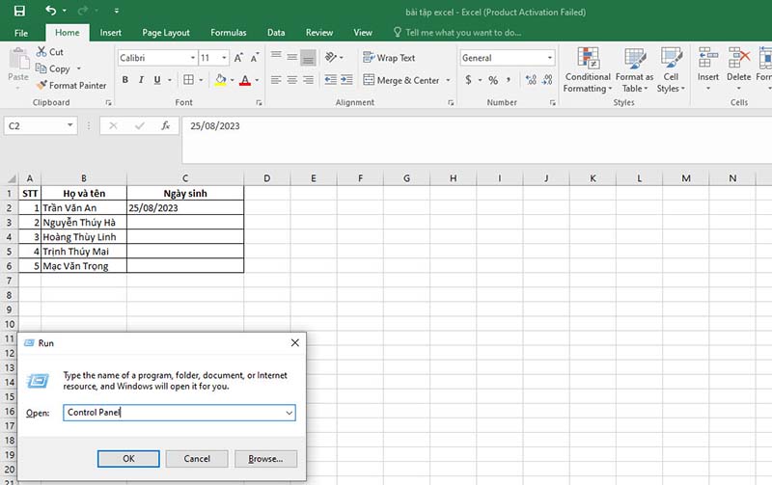The width and height of the screenshot is (772, 485).
Task: Align cell text left
Action: coord(276,80)
